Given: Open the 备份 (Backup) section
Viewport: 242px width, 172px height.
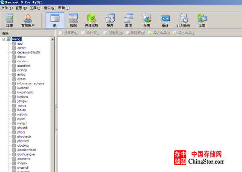Looking at the screenshot, I should [165, 20].
